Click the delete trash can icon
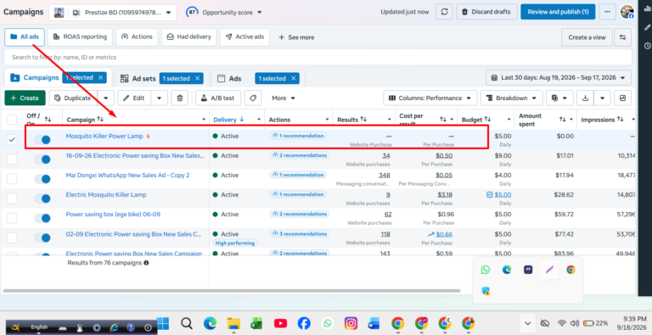Image resolution: width=652 pixels, height=335 pixels. coord(180,98)
